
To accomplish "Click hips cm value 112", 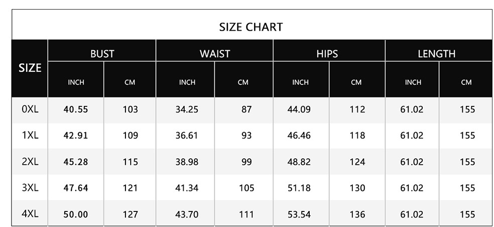I will pyautogui.click(x=357, y=109).
